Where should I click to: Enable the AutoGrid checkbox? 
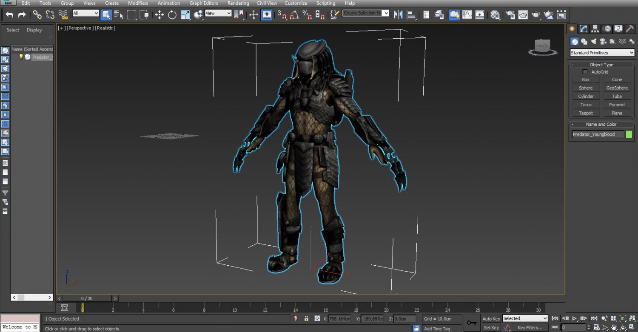(x=585, y=71)
